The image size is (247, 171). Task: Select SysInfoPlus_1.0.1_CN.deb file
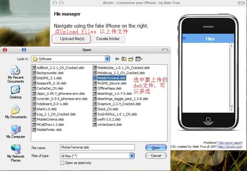click(115, 114)
